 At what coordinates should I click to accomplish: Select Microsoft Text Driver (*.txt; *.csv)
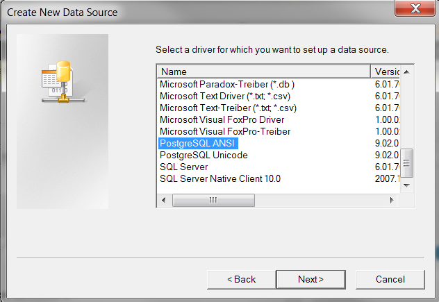click(x=225, y=97)
